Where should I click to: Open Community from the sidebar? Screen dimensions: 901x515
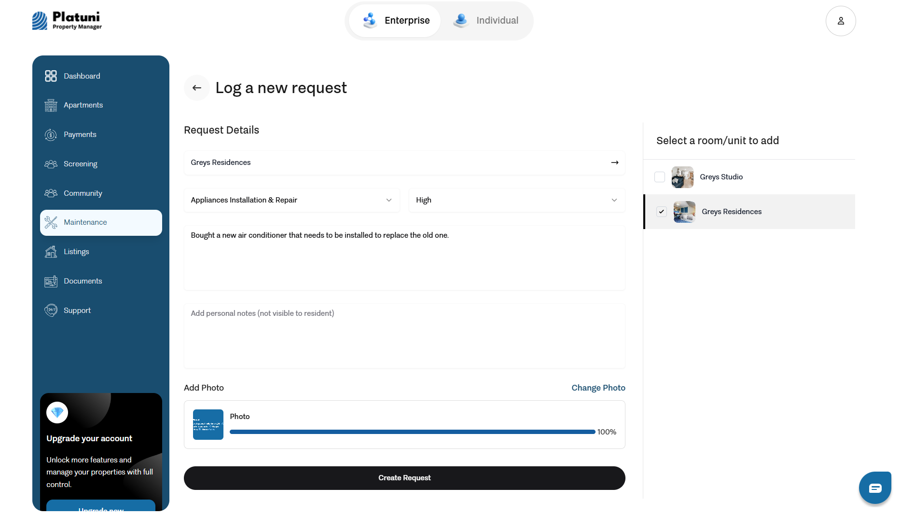(x=101, y=193)
